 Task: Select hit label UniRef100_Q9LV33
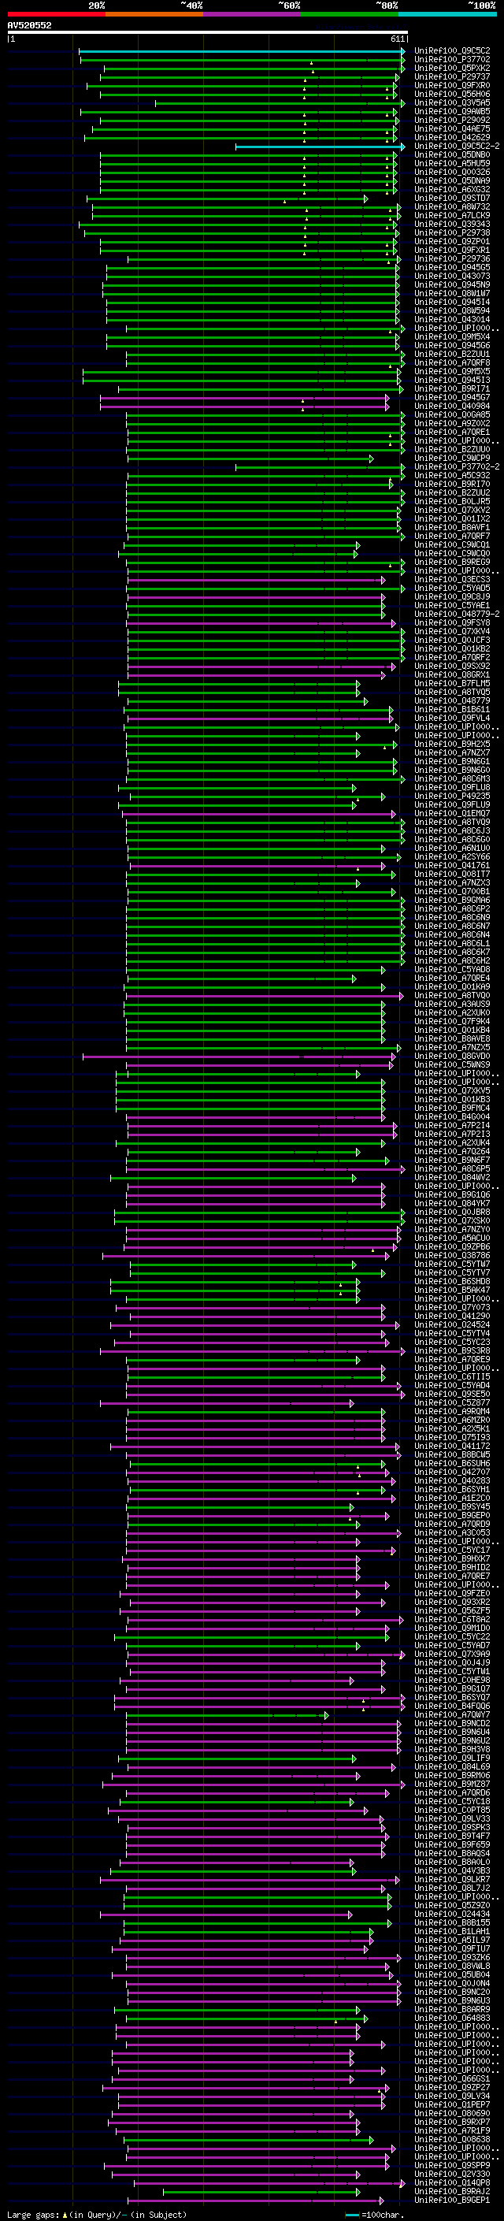(451, 1819)
